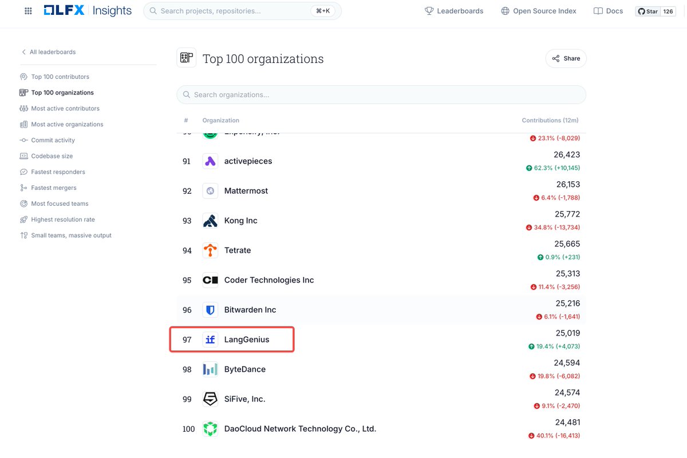Screen dimensions: 687x458
Task: Collapse back via All leaderboards chevron
Action: 22,51
